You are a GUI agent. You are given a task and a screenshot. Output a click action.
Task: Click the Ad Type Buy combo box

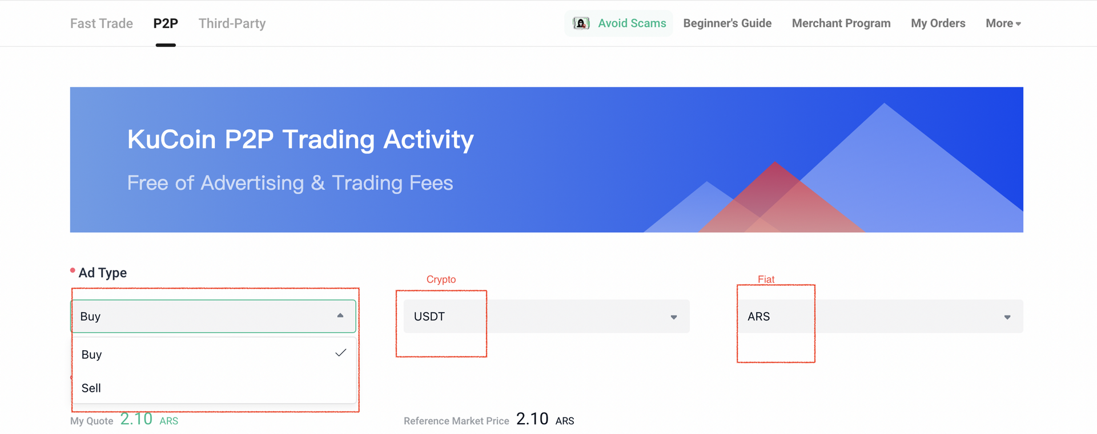[x=213, y=317]
